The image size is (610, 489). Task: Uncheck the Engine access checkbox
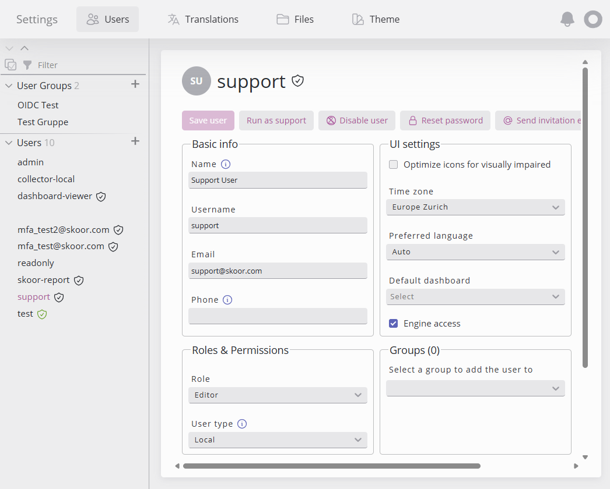click(x=394, y=324)
